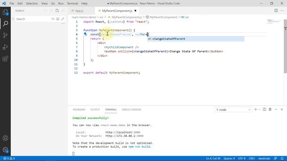Click breadcrumb symbol 'MyParentComponent'
Image resolution: width=287 pixels, height=161 pixels.
click(x=163, y=17)
